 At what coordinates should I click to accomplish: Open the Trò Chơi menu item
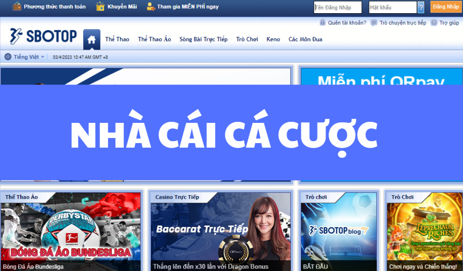click(x=247, y=39)
